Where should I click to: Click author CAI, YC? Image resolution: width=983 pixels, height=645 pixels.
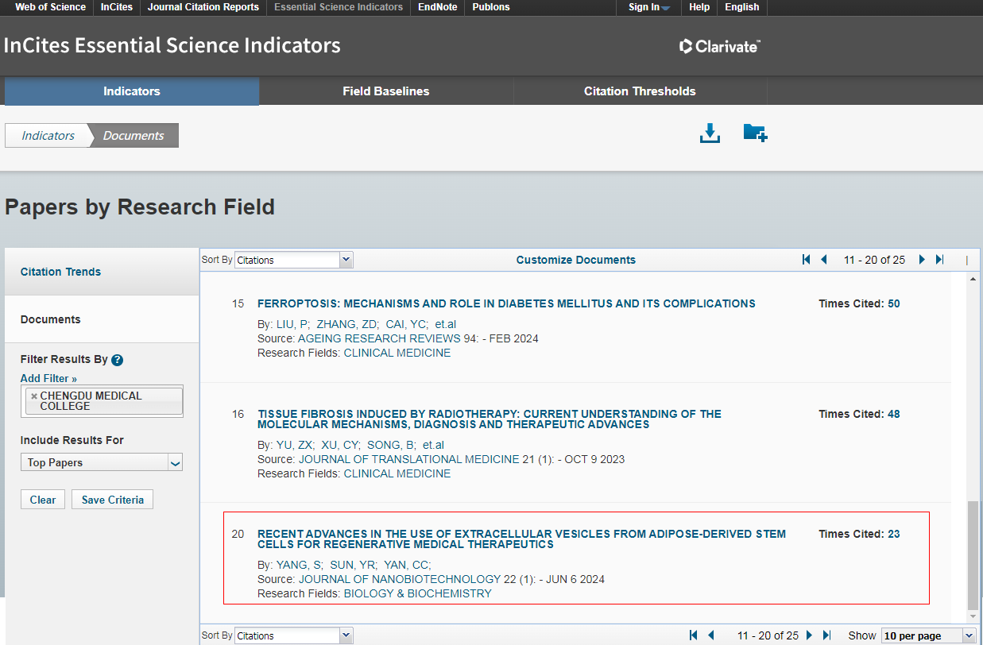point(407,324)
